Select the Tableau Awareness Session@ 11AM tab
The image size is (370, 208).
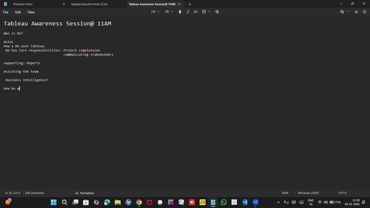(x=152, y=4)
